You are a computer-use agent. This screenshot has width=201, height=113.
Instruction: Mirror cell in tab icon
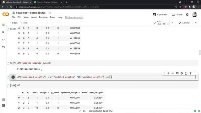click(x=186, y=73)
